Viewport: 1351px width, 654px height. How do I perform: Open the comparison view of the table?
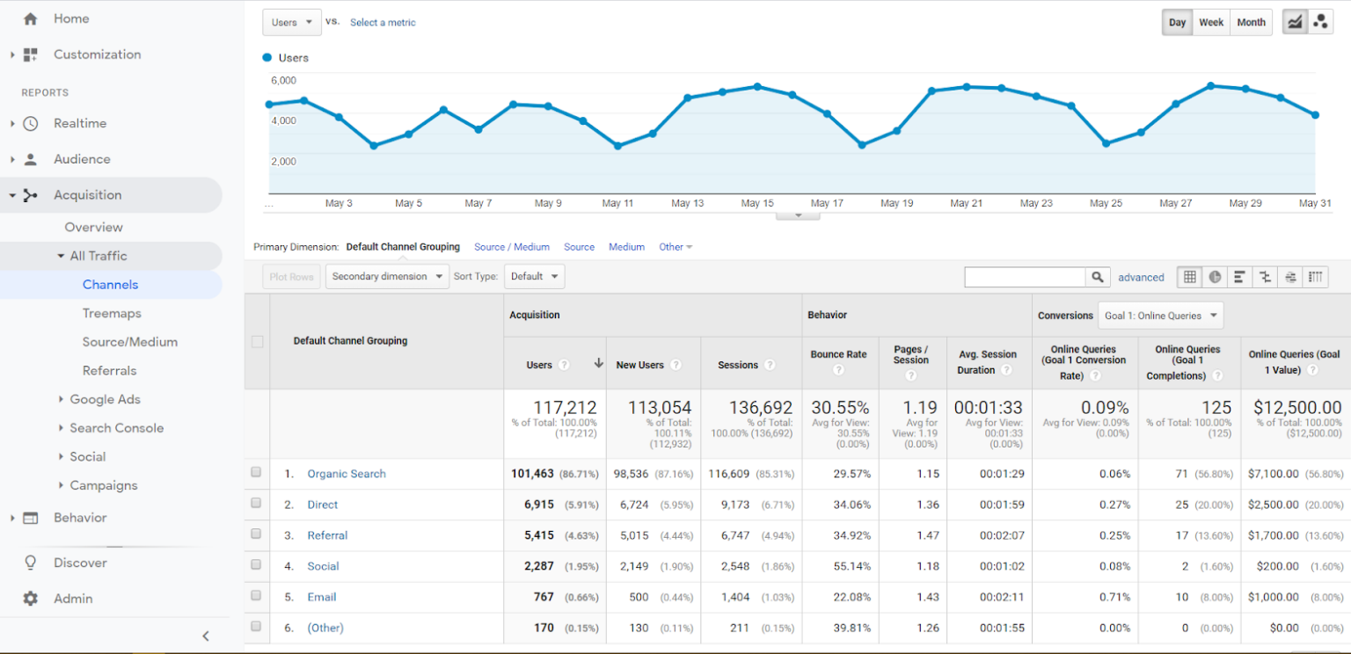pos(1265,277)
